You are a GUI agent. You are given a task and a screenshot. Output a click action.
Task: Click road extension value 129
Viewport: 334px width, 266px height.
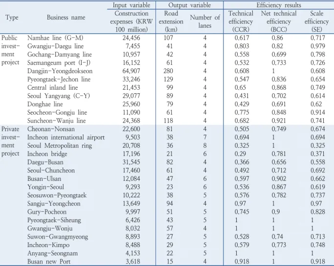point(168,79)
